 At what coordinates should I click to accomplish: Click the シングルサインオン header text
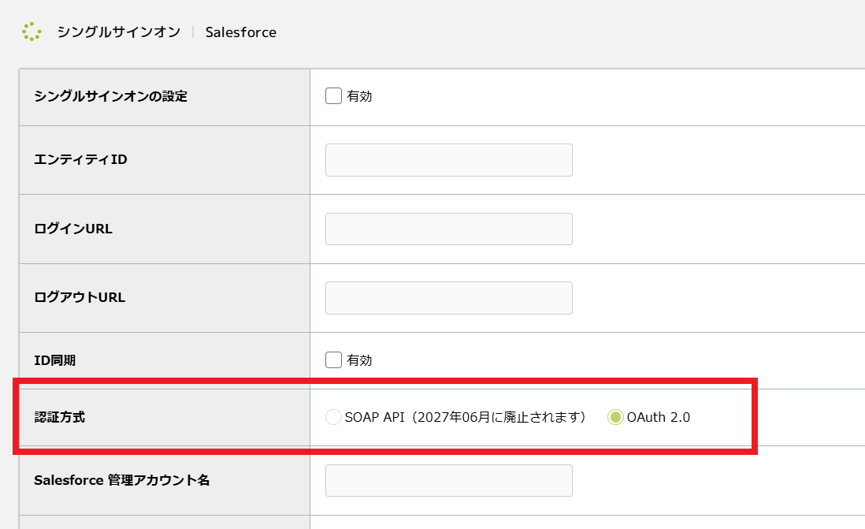[x=119, y=32]
